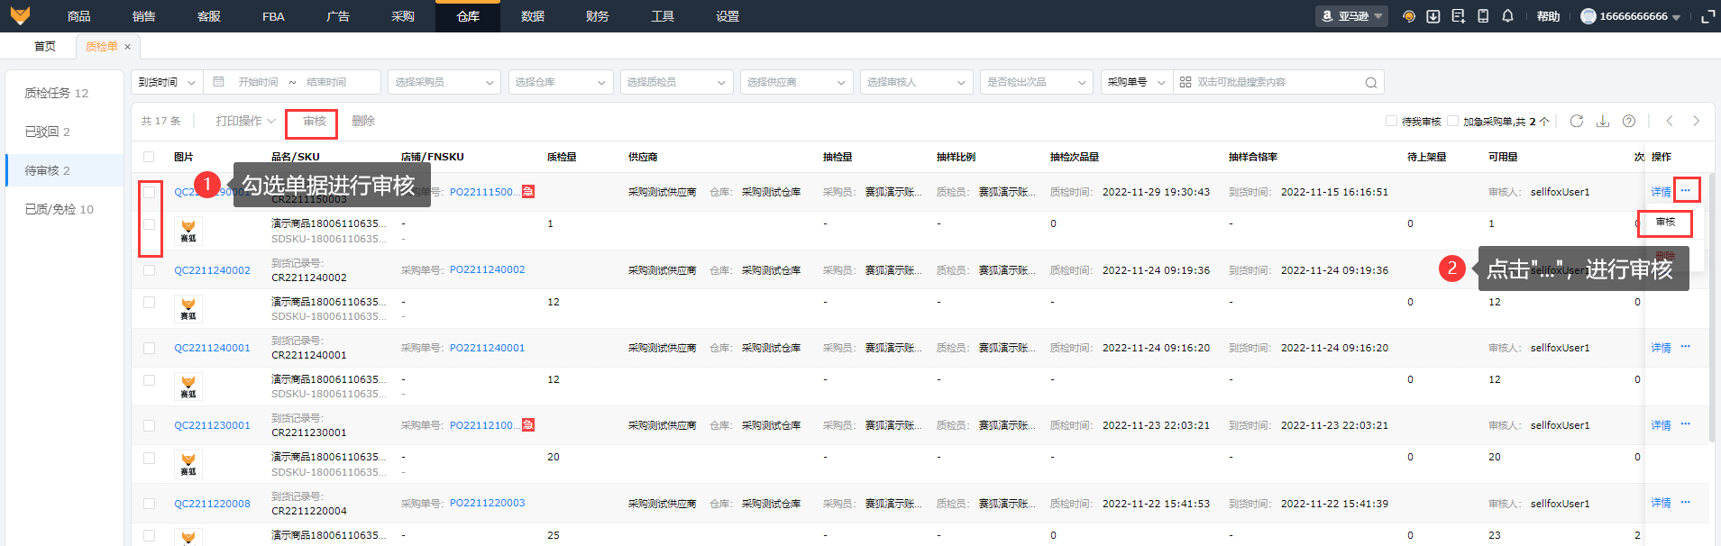Open the 亚马逊 platform selector

tap(1351, 16)
